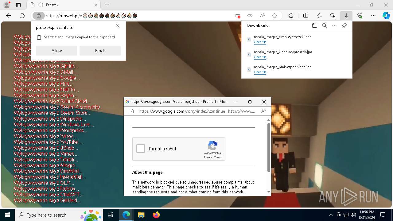Viewport: 393px width, 221px height.
Task: Mute the Ptoszek tab audio icon
Action: pos(40,5)
